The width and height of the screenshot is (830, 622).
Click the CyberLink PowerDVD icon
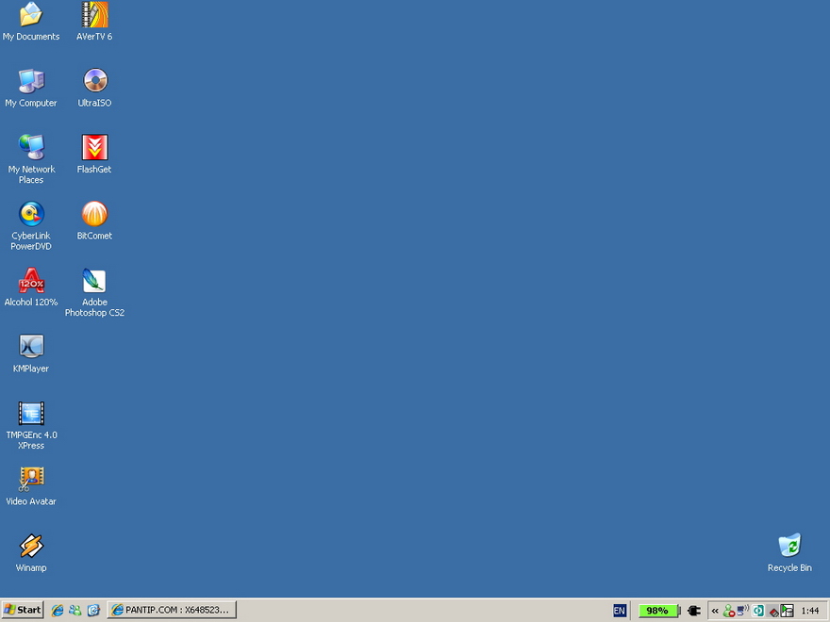[31, 225]
